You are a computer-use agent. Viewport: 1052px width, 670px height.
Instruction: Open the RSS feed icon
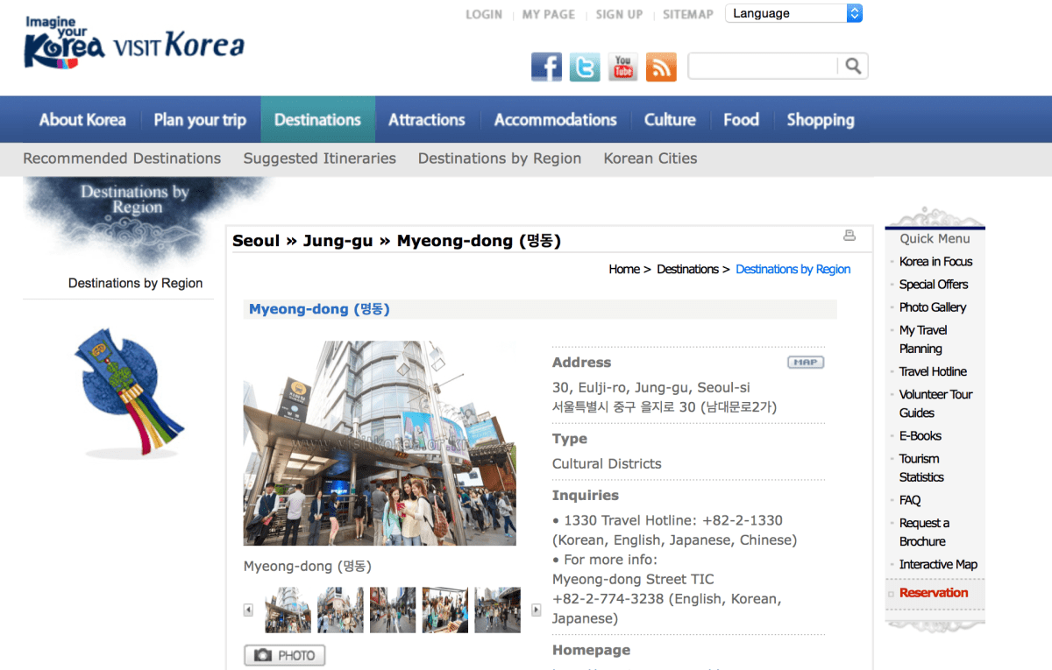661,67
